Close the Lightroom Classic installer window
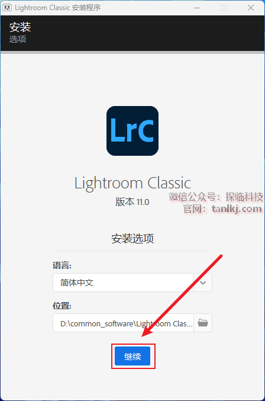 [x=251, y=8]
